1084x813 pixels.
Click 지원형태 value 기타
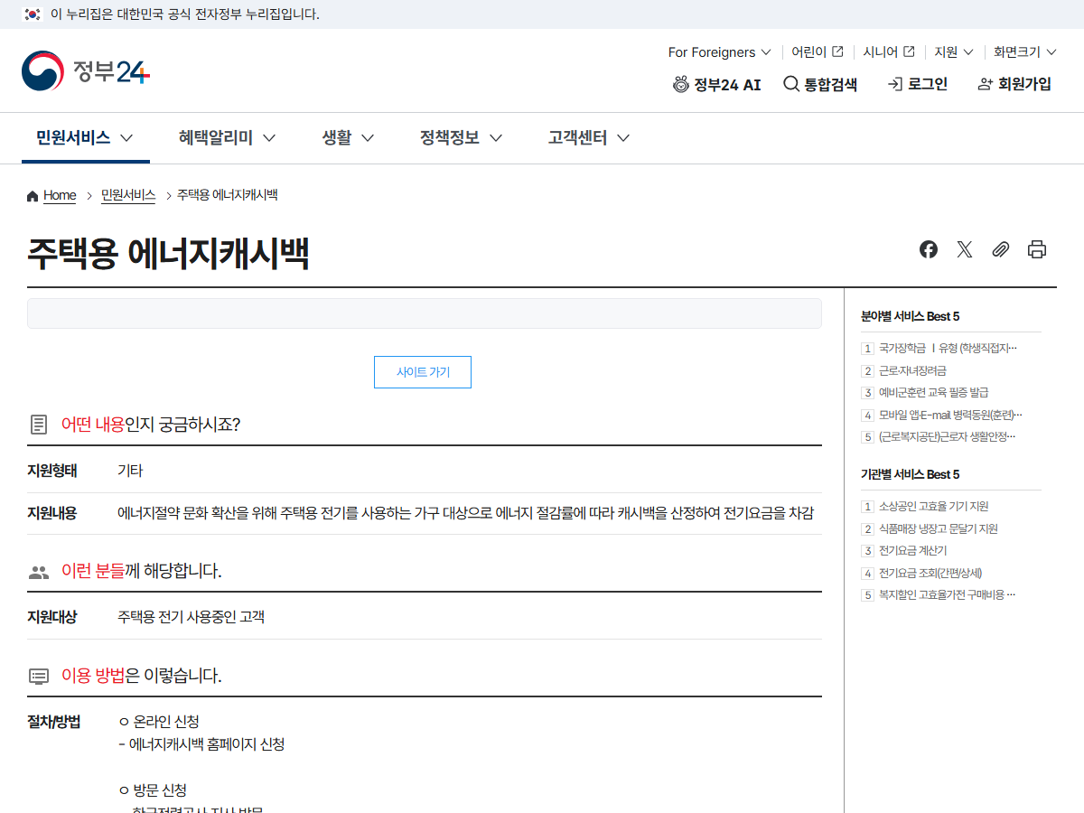[130, 471]
